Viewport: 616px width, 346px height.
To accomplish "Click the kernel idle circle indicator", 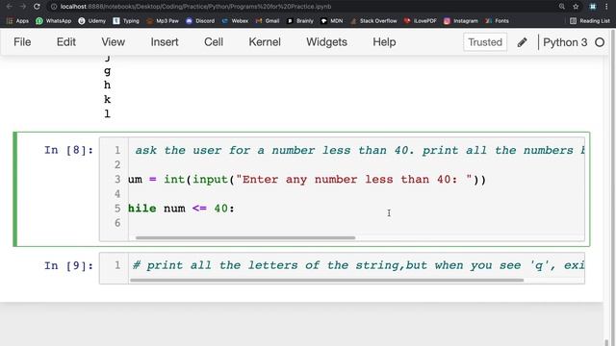I will tap(600, 42).
